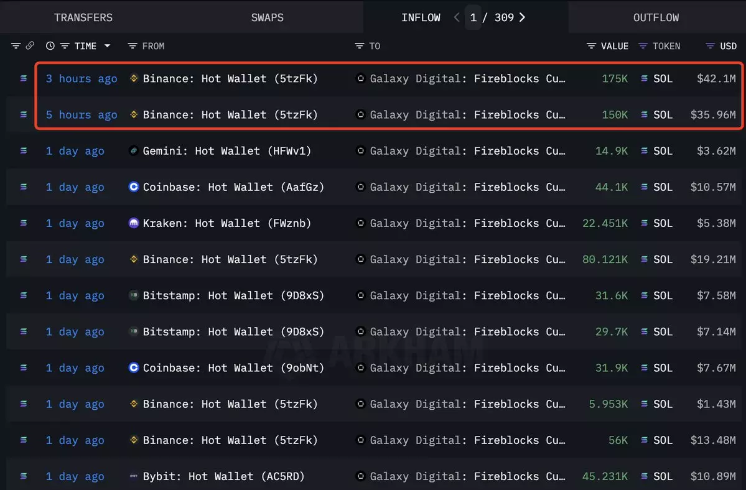Screen dimensions: 746x490
Task: Open Solana transaction icon in Bybit row
Action: coord(23,476)
